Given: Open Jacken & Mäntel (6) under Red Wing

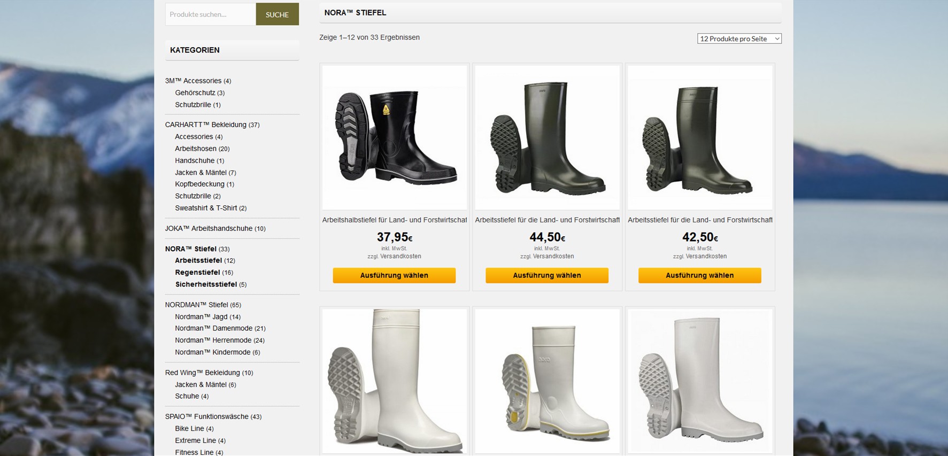Looking at the screenshot, I should click(201, 384).
